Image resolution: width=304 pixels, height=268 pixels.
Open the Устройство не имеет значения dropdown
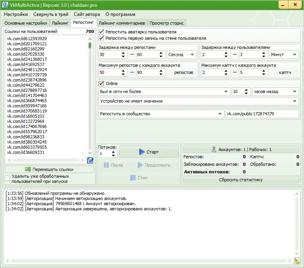click(198, 101)
